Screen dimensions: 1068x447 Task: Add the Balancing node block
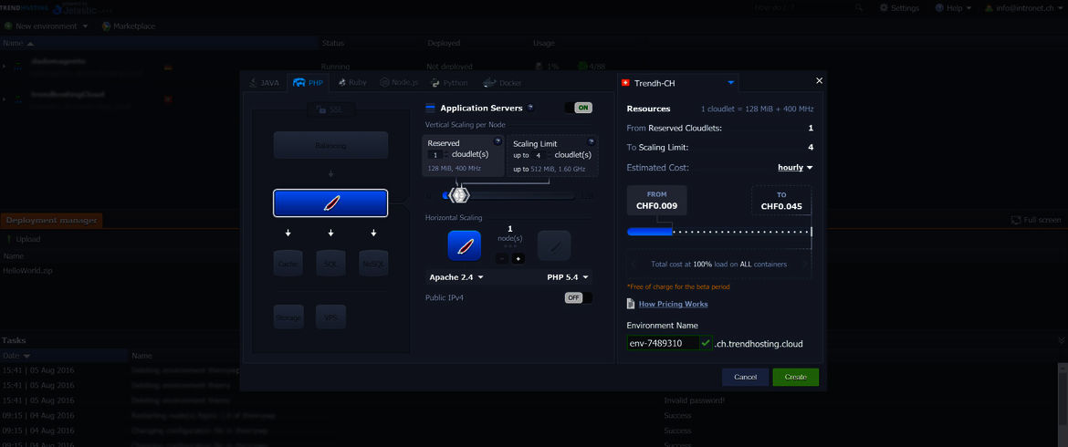(331, 145)
